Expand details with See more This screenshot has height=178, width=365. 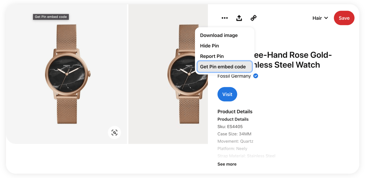[x=227, y=164]
